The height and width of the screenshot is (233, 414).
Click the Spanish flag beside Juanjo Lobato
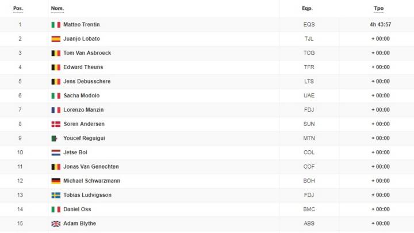coord(56,39)
